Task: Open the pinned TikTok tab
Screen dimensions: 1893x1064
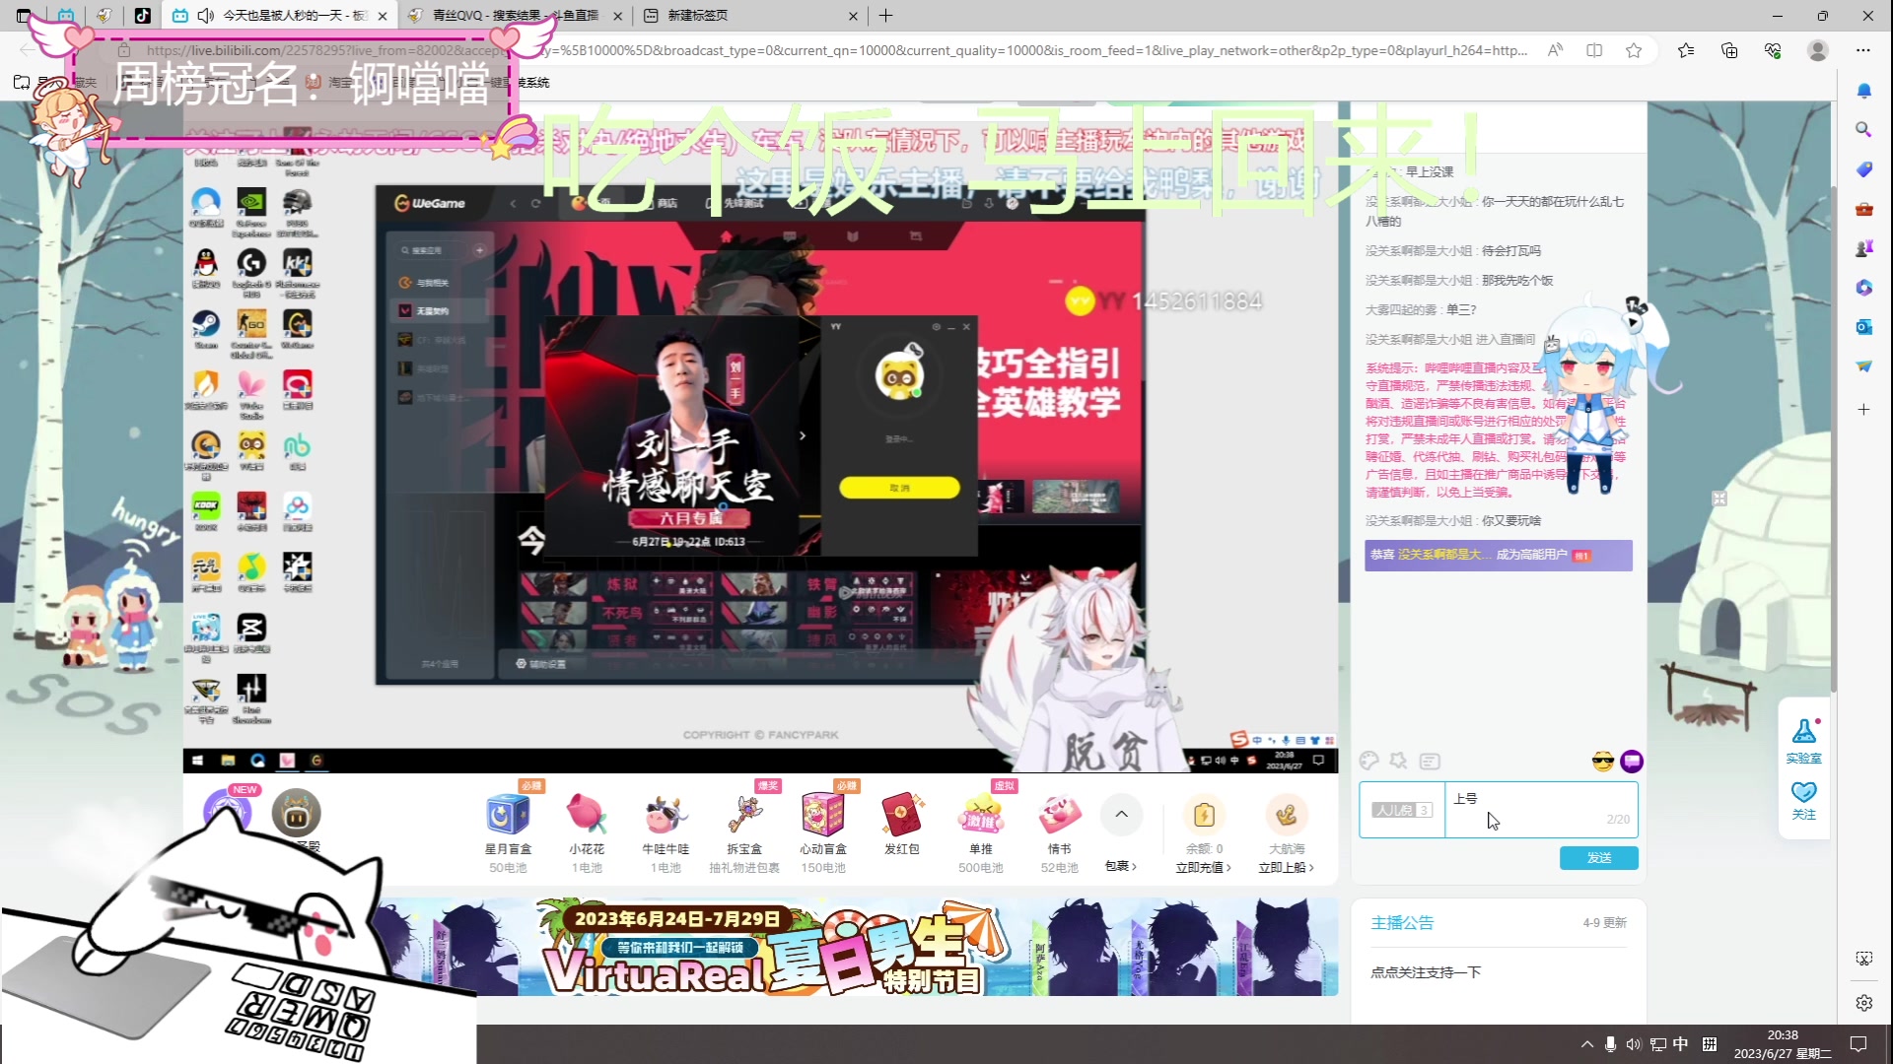Action: [x=142, y=16]
